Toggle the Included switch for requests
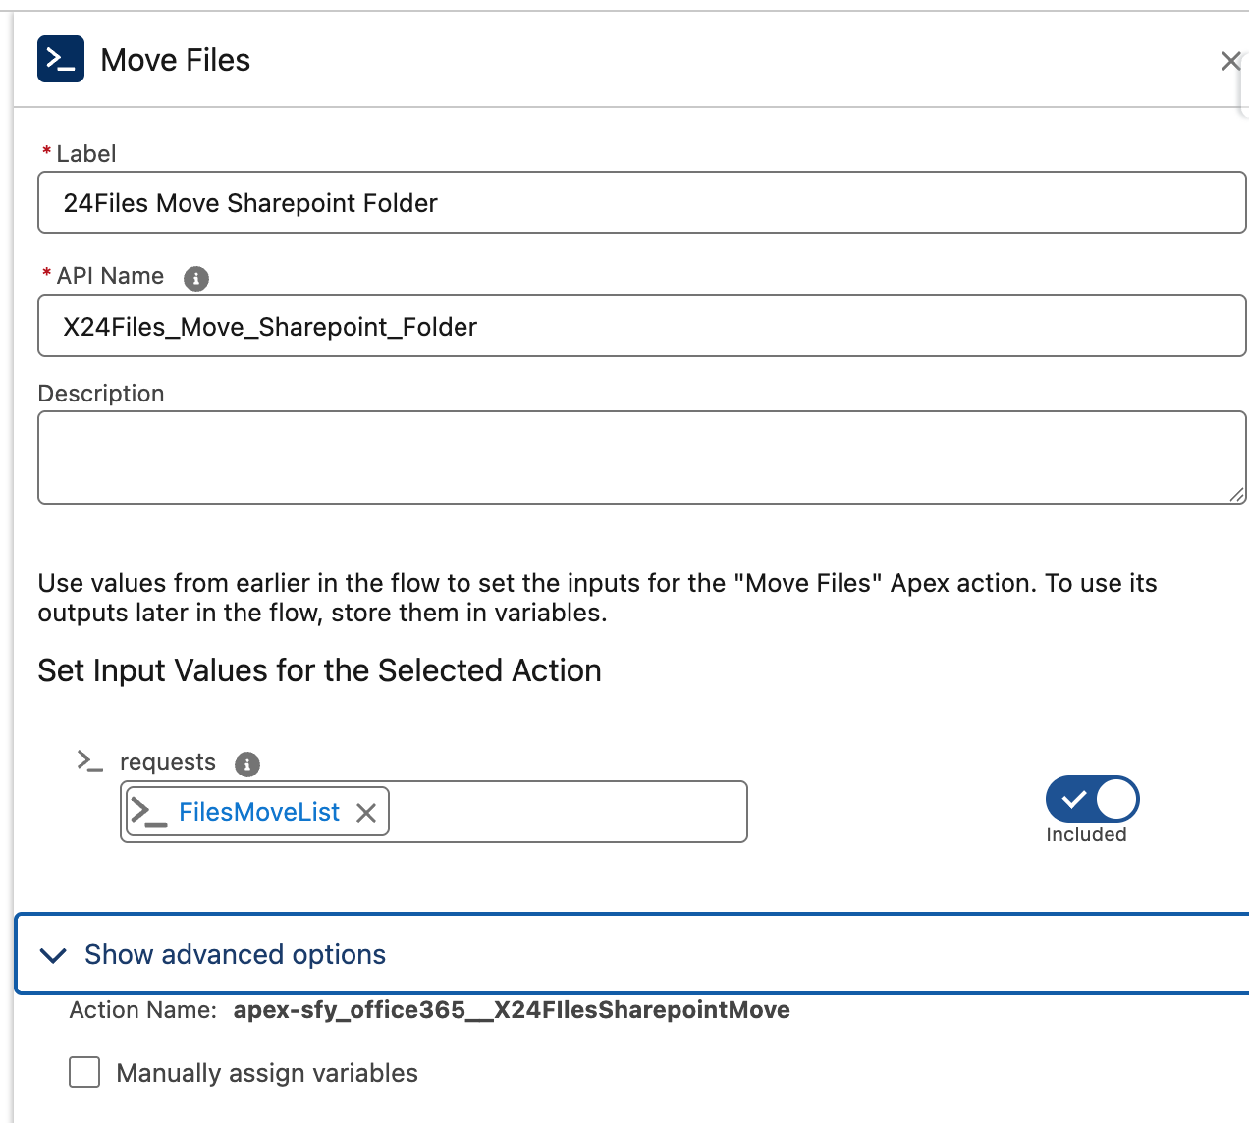This screenshot has width=1249, height=1123. click(1092, 799)
